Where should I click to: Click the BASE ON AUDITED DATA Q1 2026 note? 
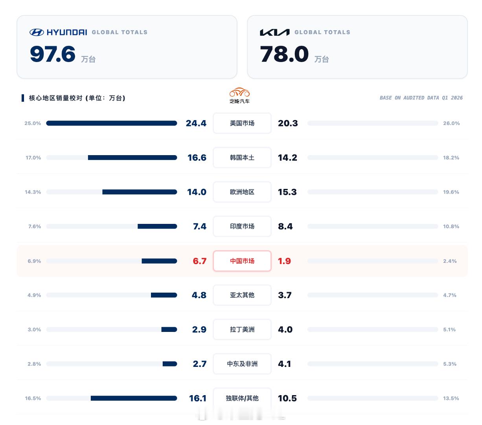click(x=421, y=98)
